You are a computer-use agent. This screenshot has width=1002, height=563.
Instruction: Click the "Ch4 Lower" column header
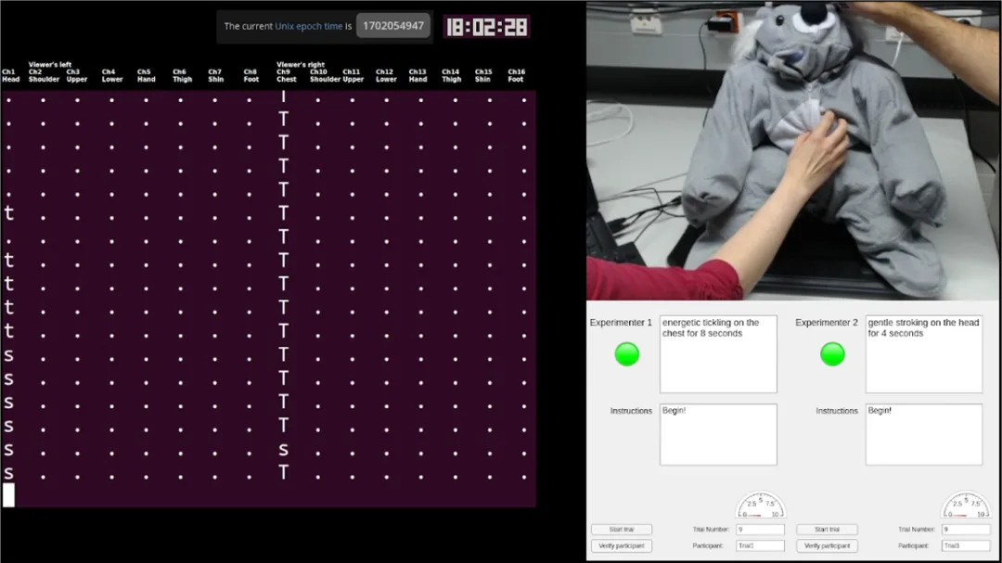(112, 75)
